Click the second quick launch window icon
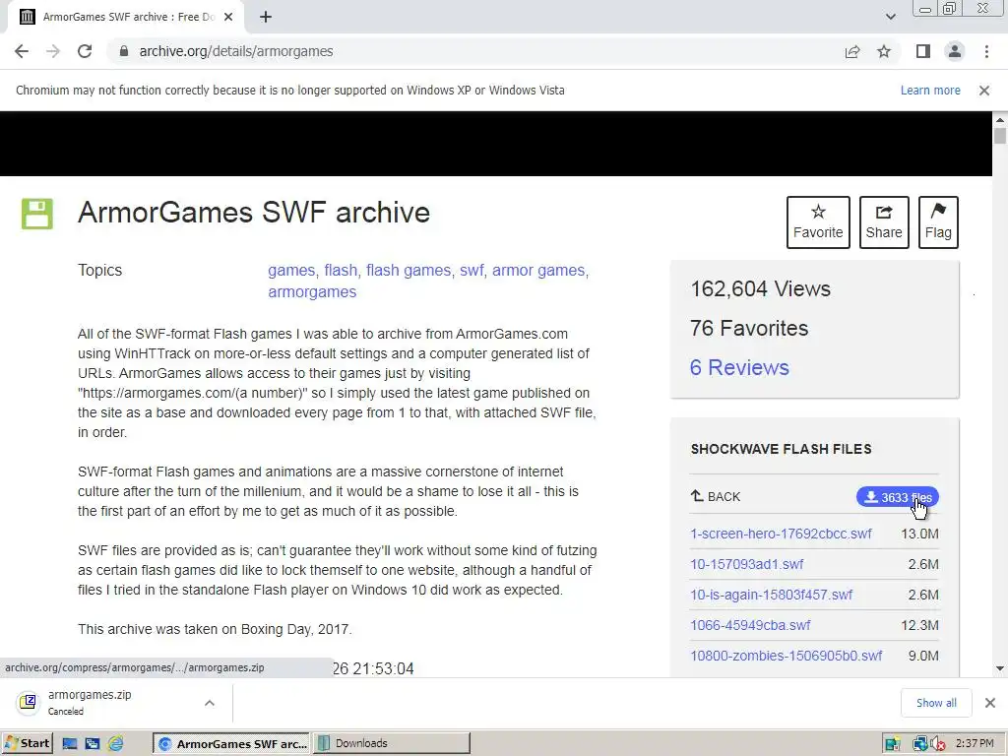1008x756 pixels. coord(93,744)
